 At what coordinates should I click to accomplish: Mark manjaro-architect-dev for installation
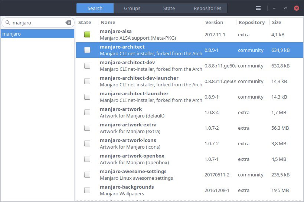point(87,66)
